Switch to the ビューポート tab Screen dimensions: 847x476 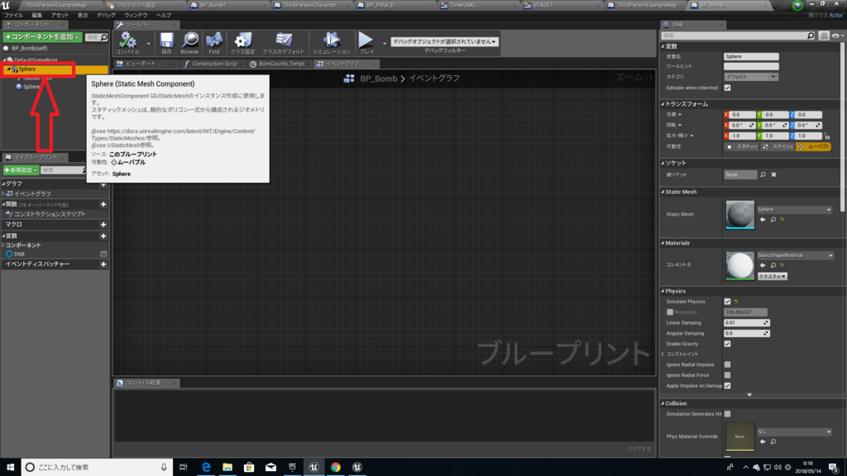[x=141, y=64]
